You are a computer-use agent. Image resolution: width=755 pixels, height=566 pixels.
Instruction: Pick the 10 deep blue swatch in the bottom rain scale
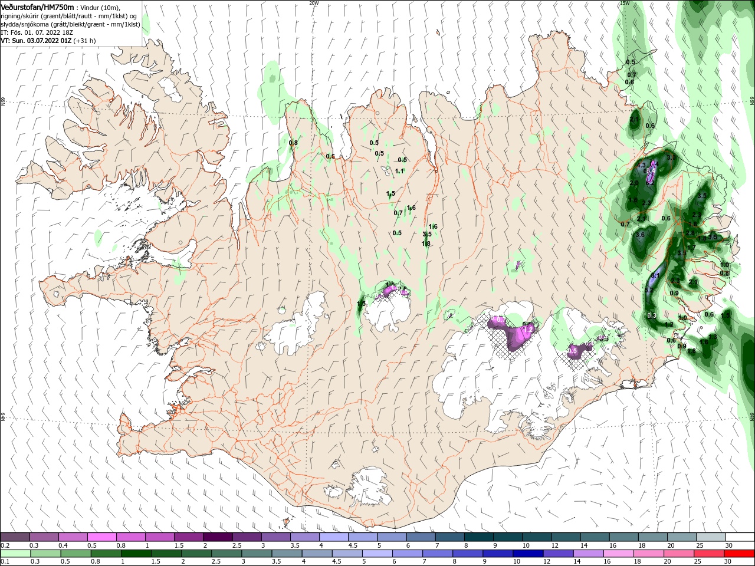pyautogui.click(x=527, y=554)
